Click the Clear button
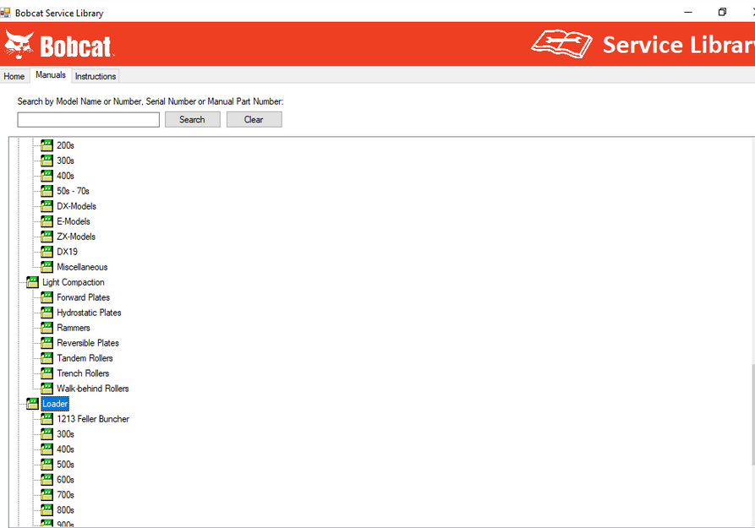This screenshot has height=528, width=755. [254, 119]
